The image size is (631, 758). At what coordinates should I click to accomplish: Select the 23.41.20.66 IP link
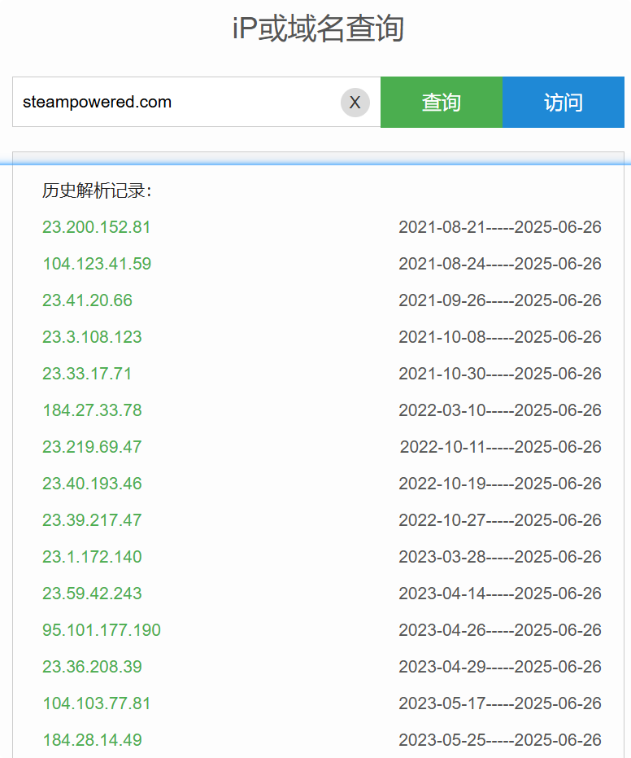[87, 300]
